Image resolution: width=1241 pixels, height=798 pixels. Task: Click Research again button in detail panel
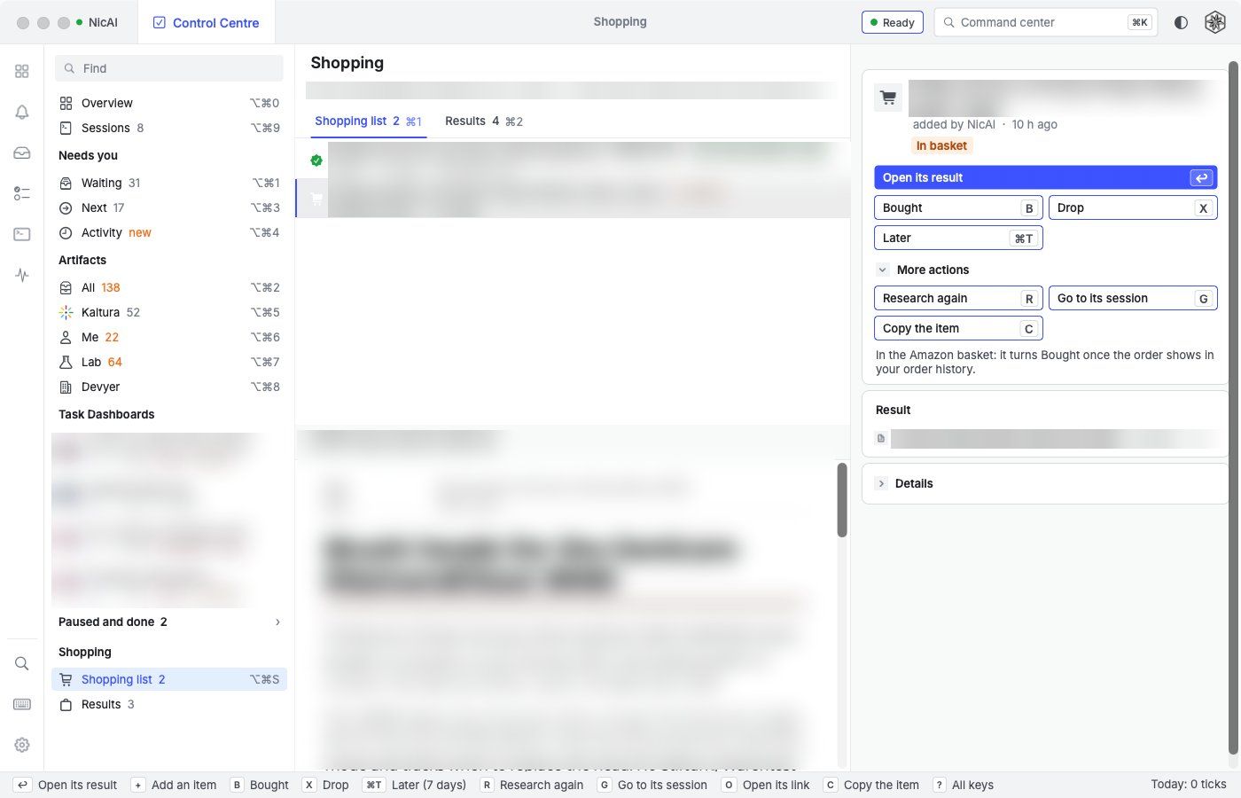(x=958, y=298)
